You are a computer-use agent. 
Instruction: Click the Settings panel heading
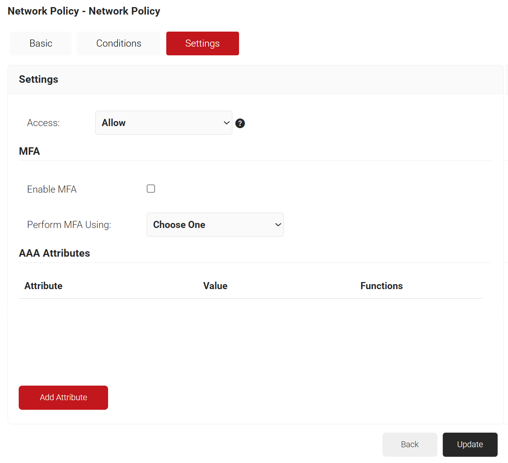(x=39, y=79)
